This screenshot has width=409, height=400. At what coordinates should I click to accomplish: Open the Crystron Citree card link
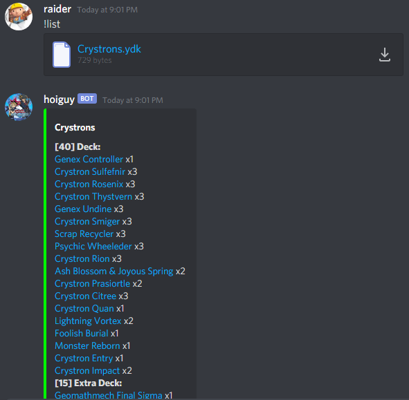(x=85, y=296)
